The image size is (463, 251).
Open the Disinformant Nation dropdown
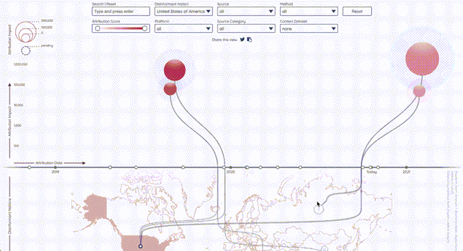[183, 12]
